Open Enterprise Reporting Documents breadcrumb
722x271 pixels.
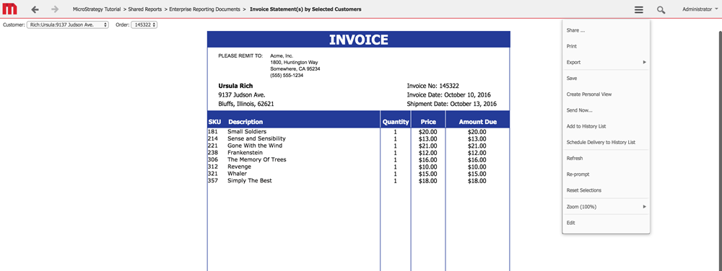click(x=204, y=9)
